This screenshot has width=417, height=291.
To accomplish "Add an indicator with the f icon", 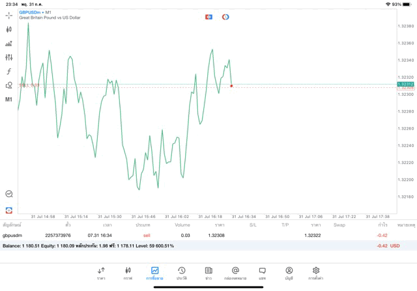I will click(9, 71).
